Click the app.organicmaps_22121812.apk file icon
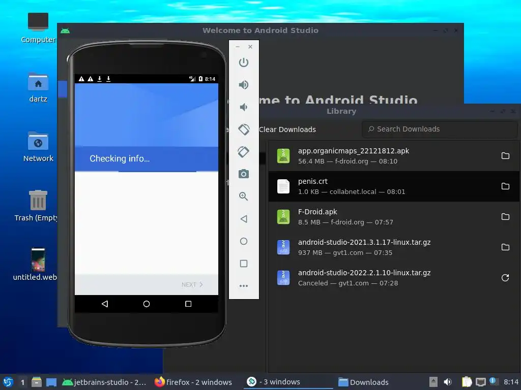The image size is (521, 390). (x=283, y=156)
